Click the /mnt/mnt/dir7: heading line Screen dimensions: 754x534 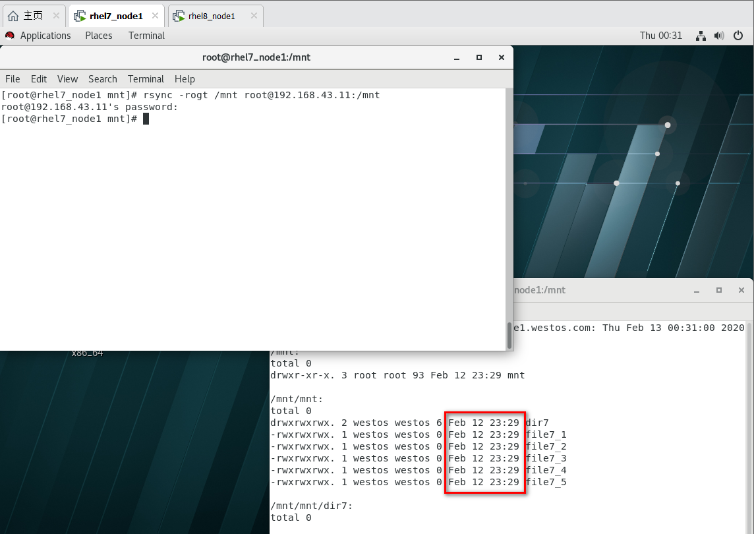[312, 506]
